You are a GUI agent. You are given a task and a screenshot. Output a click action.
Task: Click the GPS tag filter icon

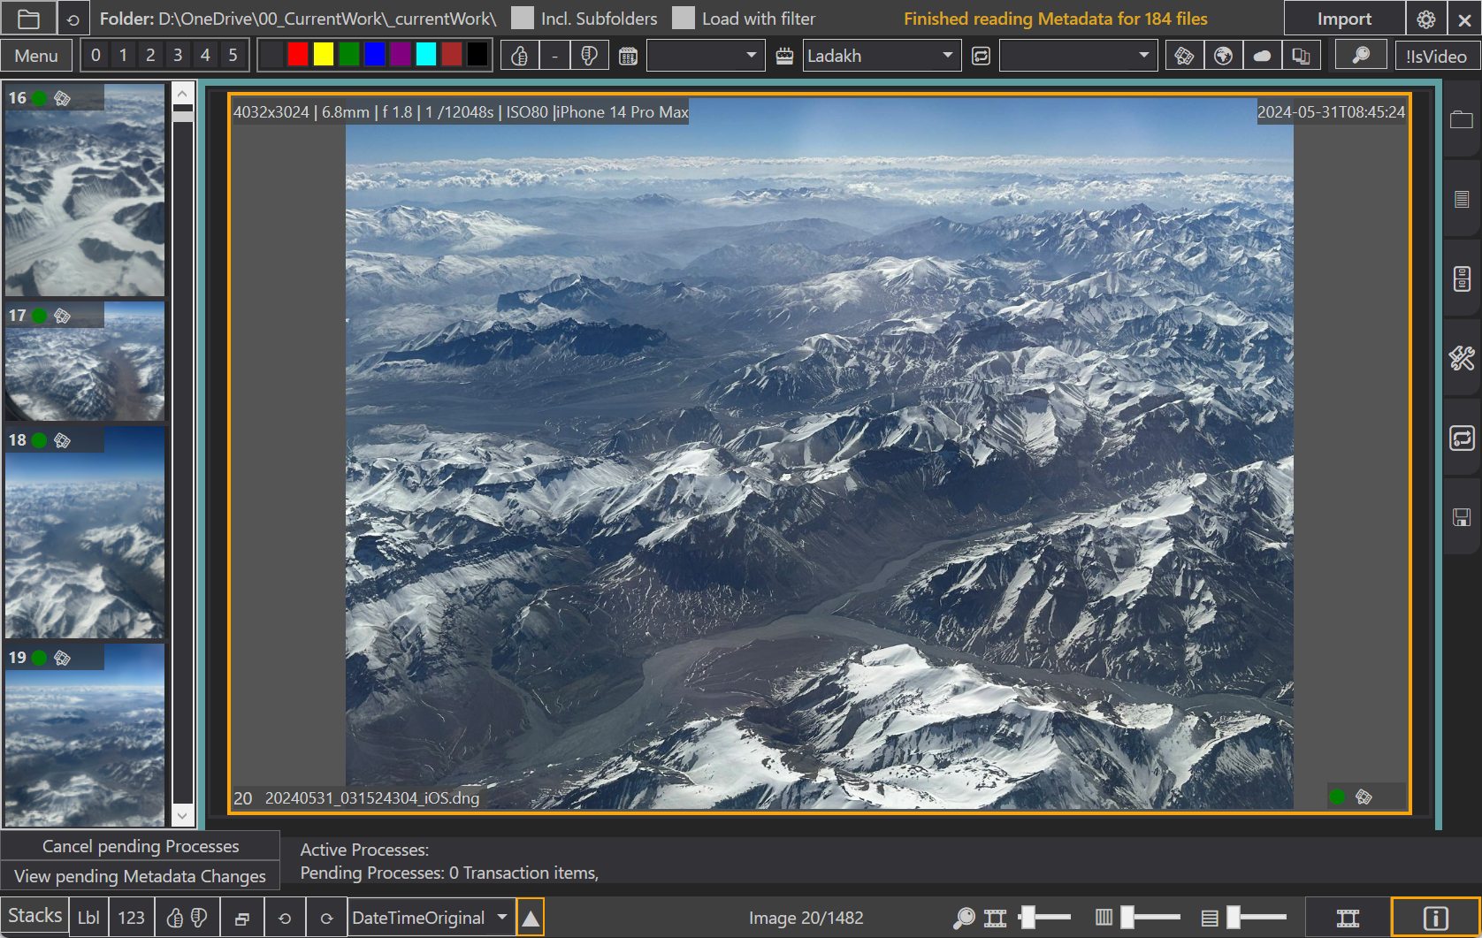[1184, 56]
